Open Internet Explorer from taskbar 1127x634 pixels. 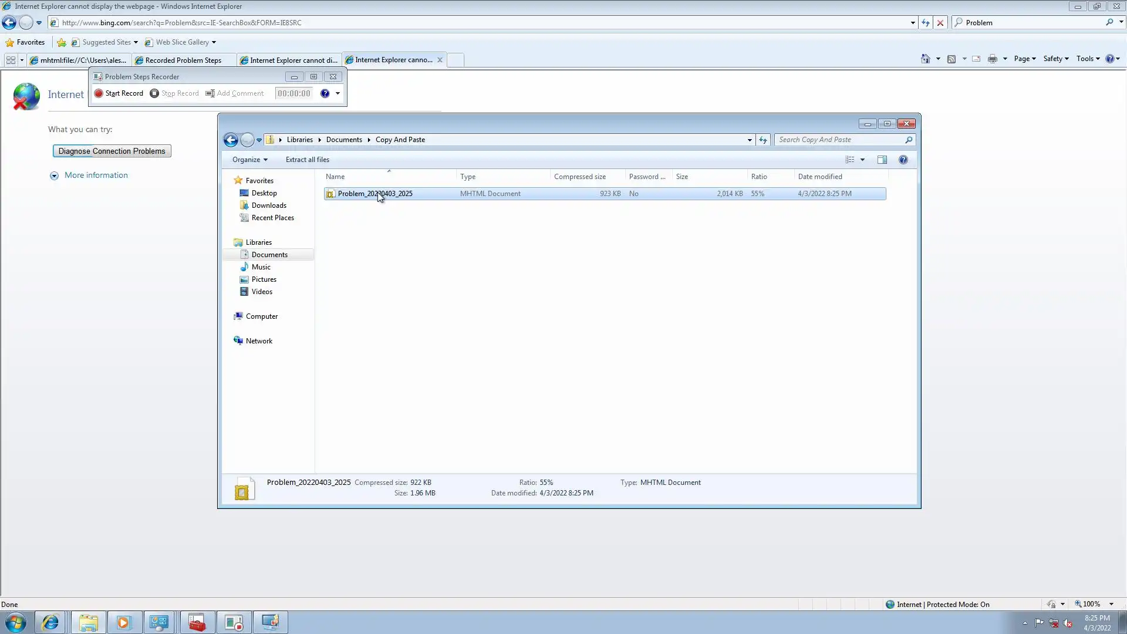click(50, 622)
